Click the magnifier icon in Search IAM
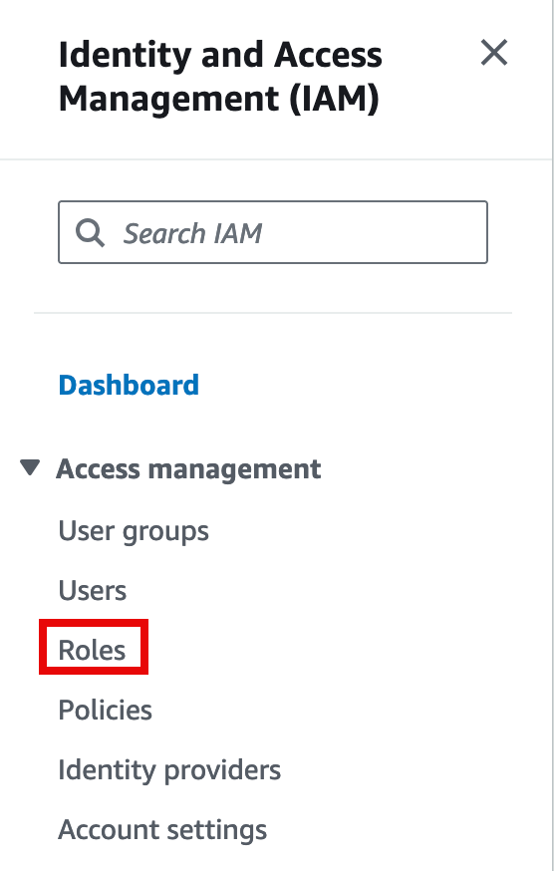This screenshot has width=554, height=871. pyautogui.click(x=90, y=233)
